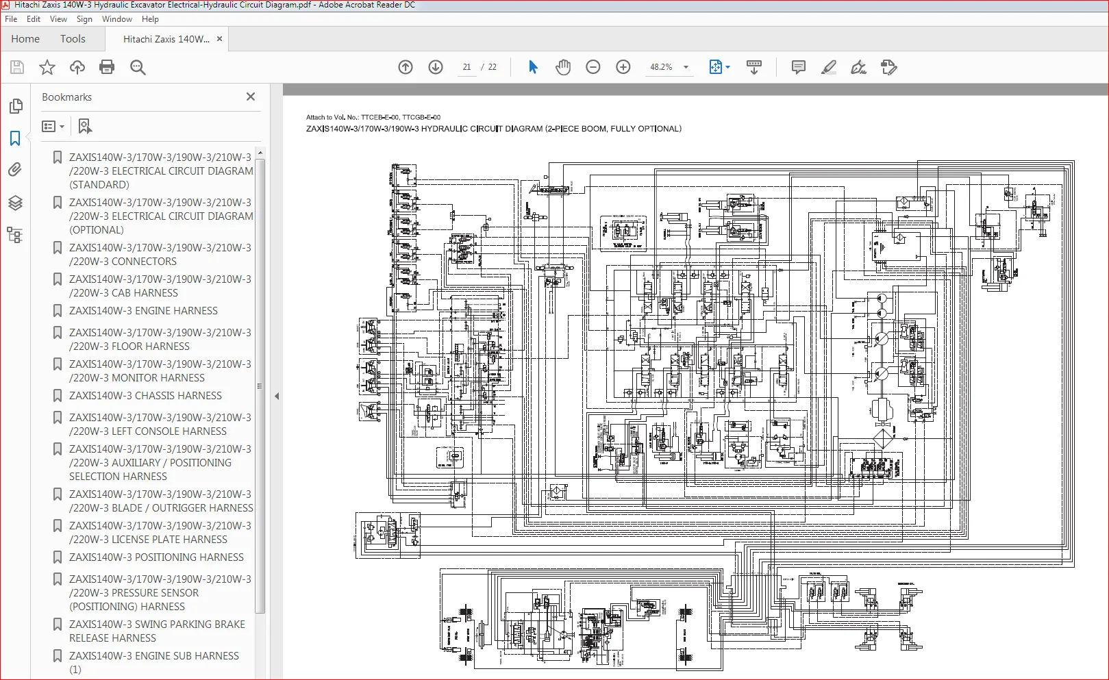Click the scroll-up arrow of bookmarks list
1109x680 pixels.
260,153
